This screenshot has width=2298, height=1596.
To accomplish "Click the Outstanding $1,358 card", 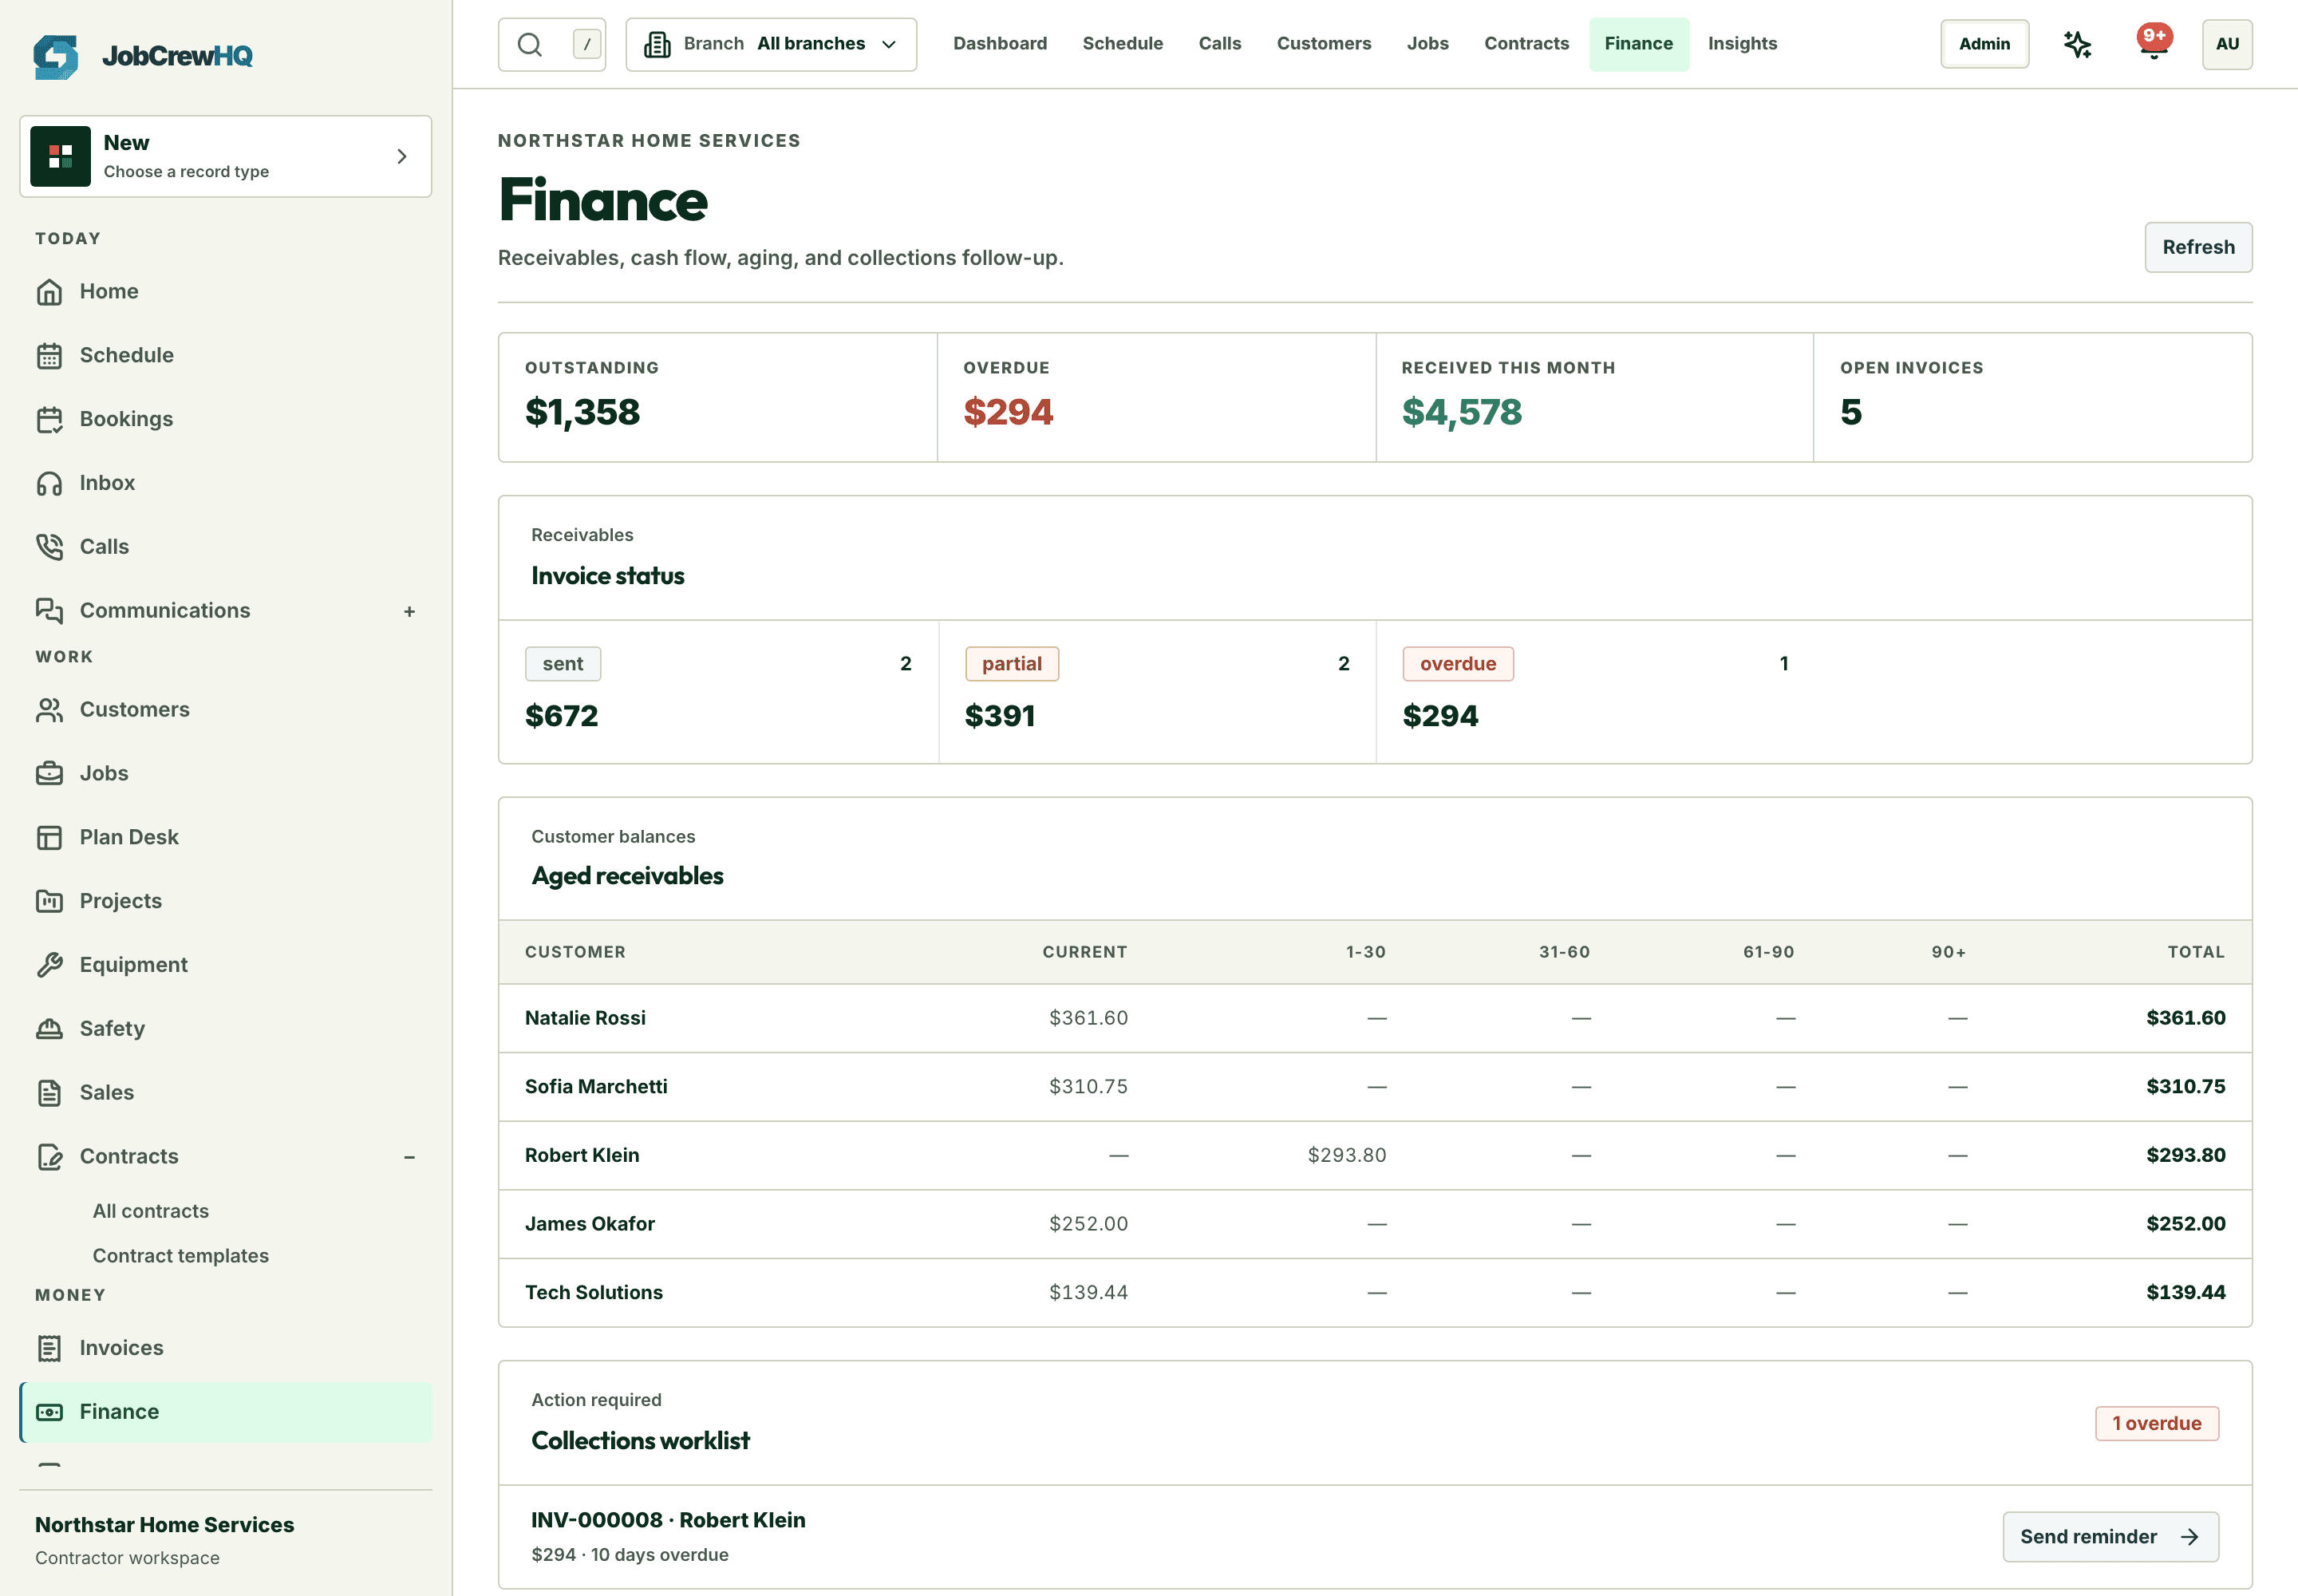I will 718,397.
